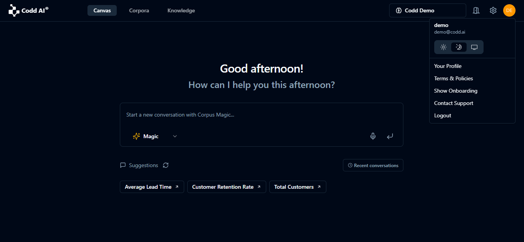524x242 pixels.
Task: Switch to the Corpora tab
Action: 139,10
